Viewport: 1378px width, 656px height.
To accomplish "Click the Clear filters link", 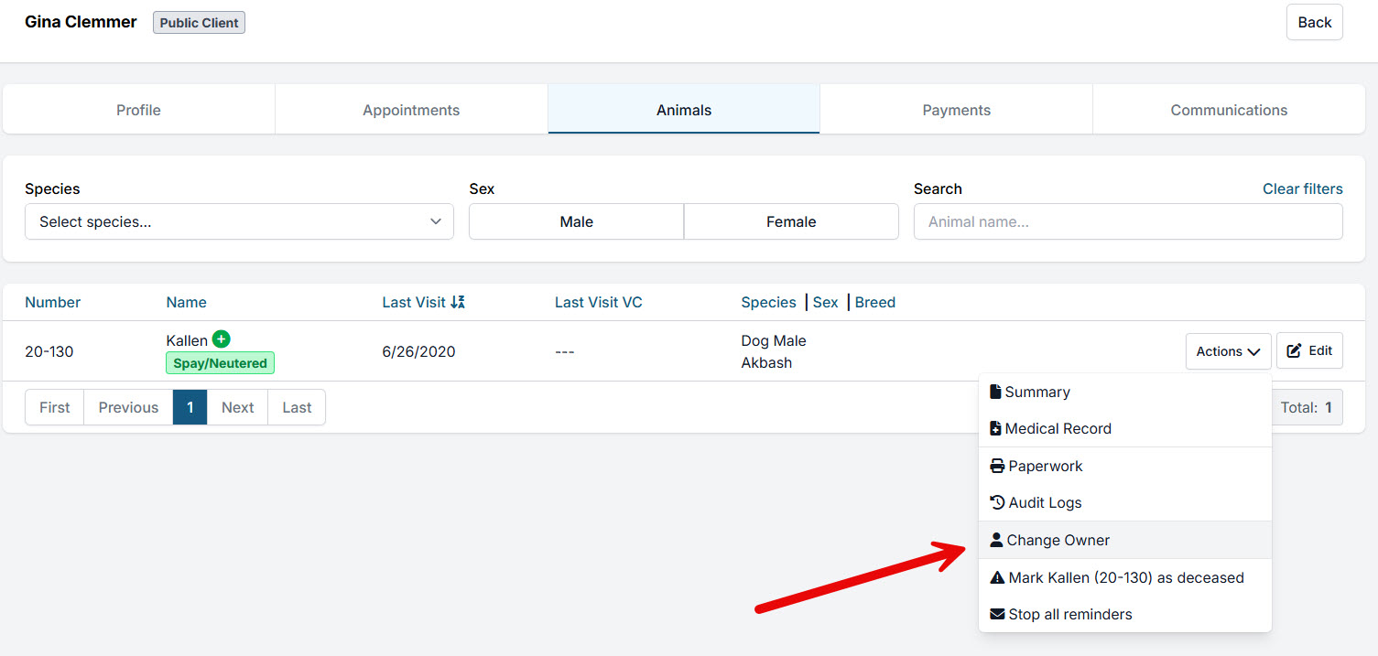I will [x=1302, y=188].
